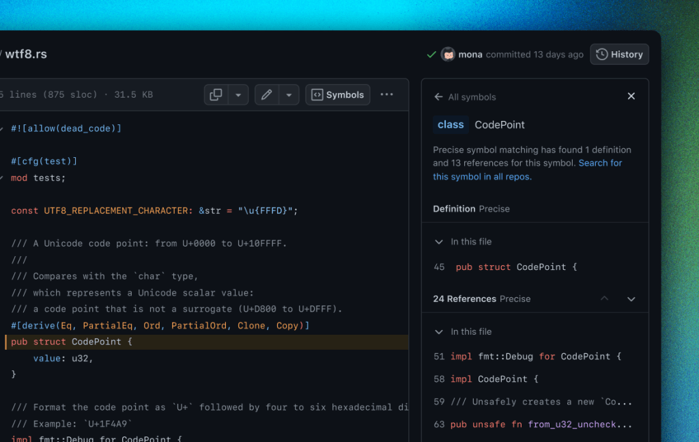This screenshot has height=442, width=699.
Task: Click the ellipsis more options icon
Action: click(x=386, y=94)
